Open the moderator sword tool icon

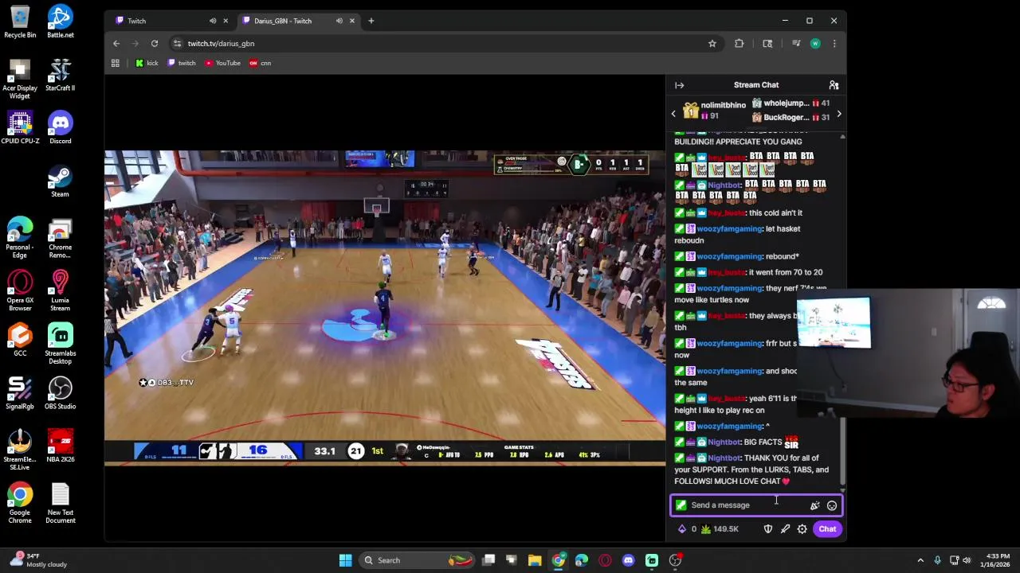tap(785, 529)
